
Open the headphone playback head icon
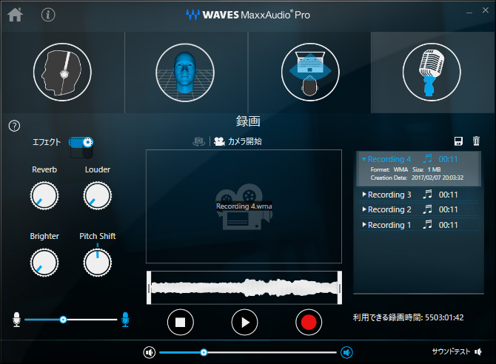(62, 73)
